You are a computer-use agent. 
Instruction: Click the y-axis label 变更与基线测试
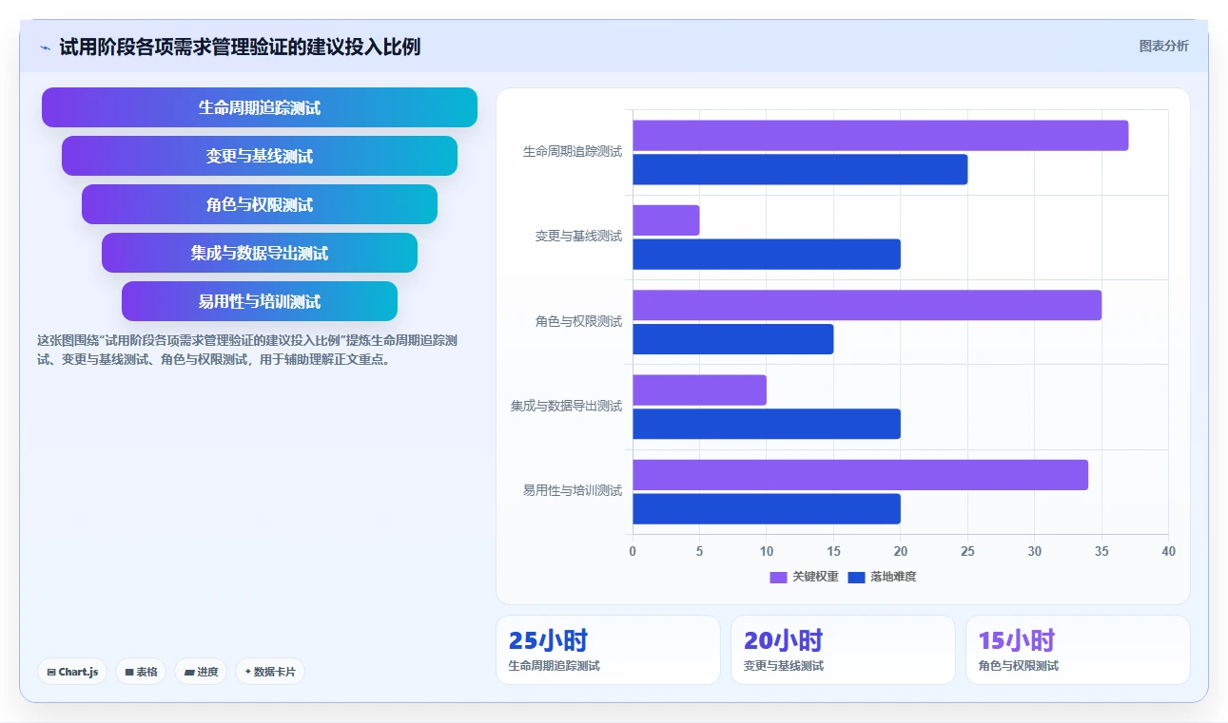point(578,237)
